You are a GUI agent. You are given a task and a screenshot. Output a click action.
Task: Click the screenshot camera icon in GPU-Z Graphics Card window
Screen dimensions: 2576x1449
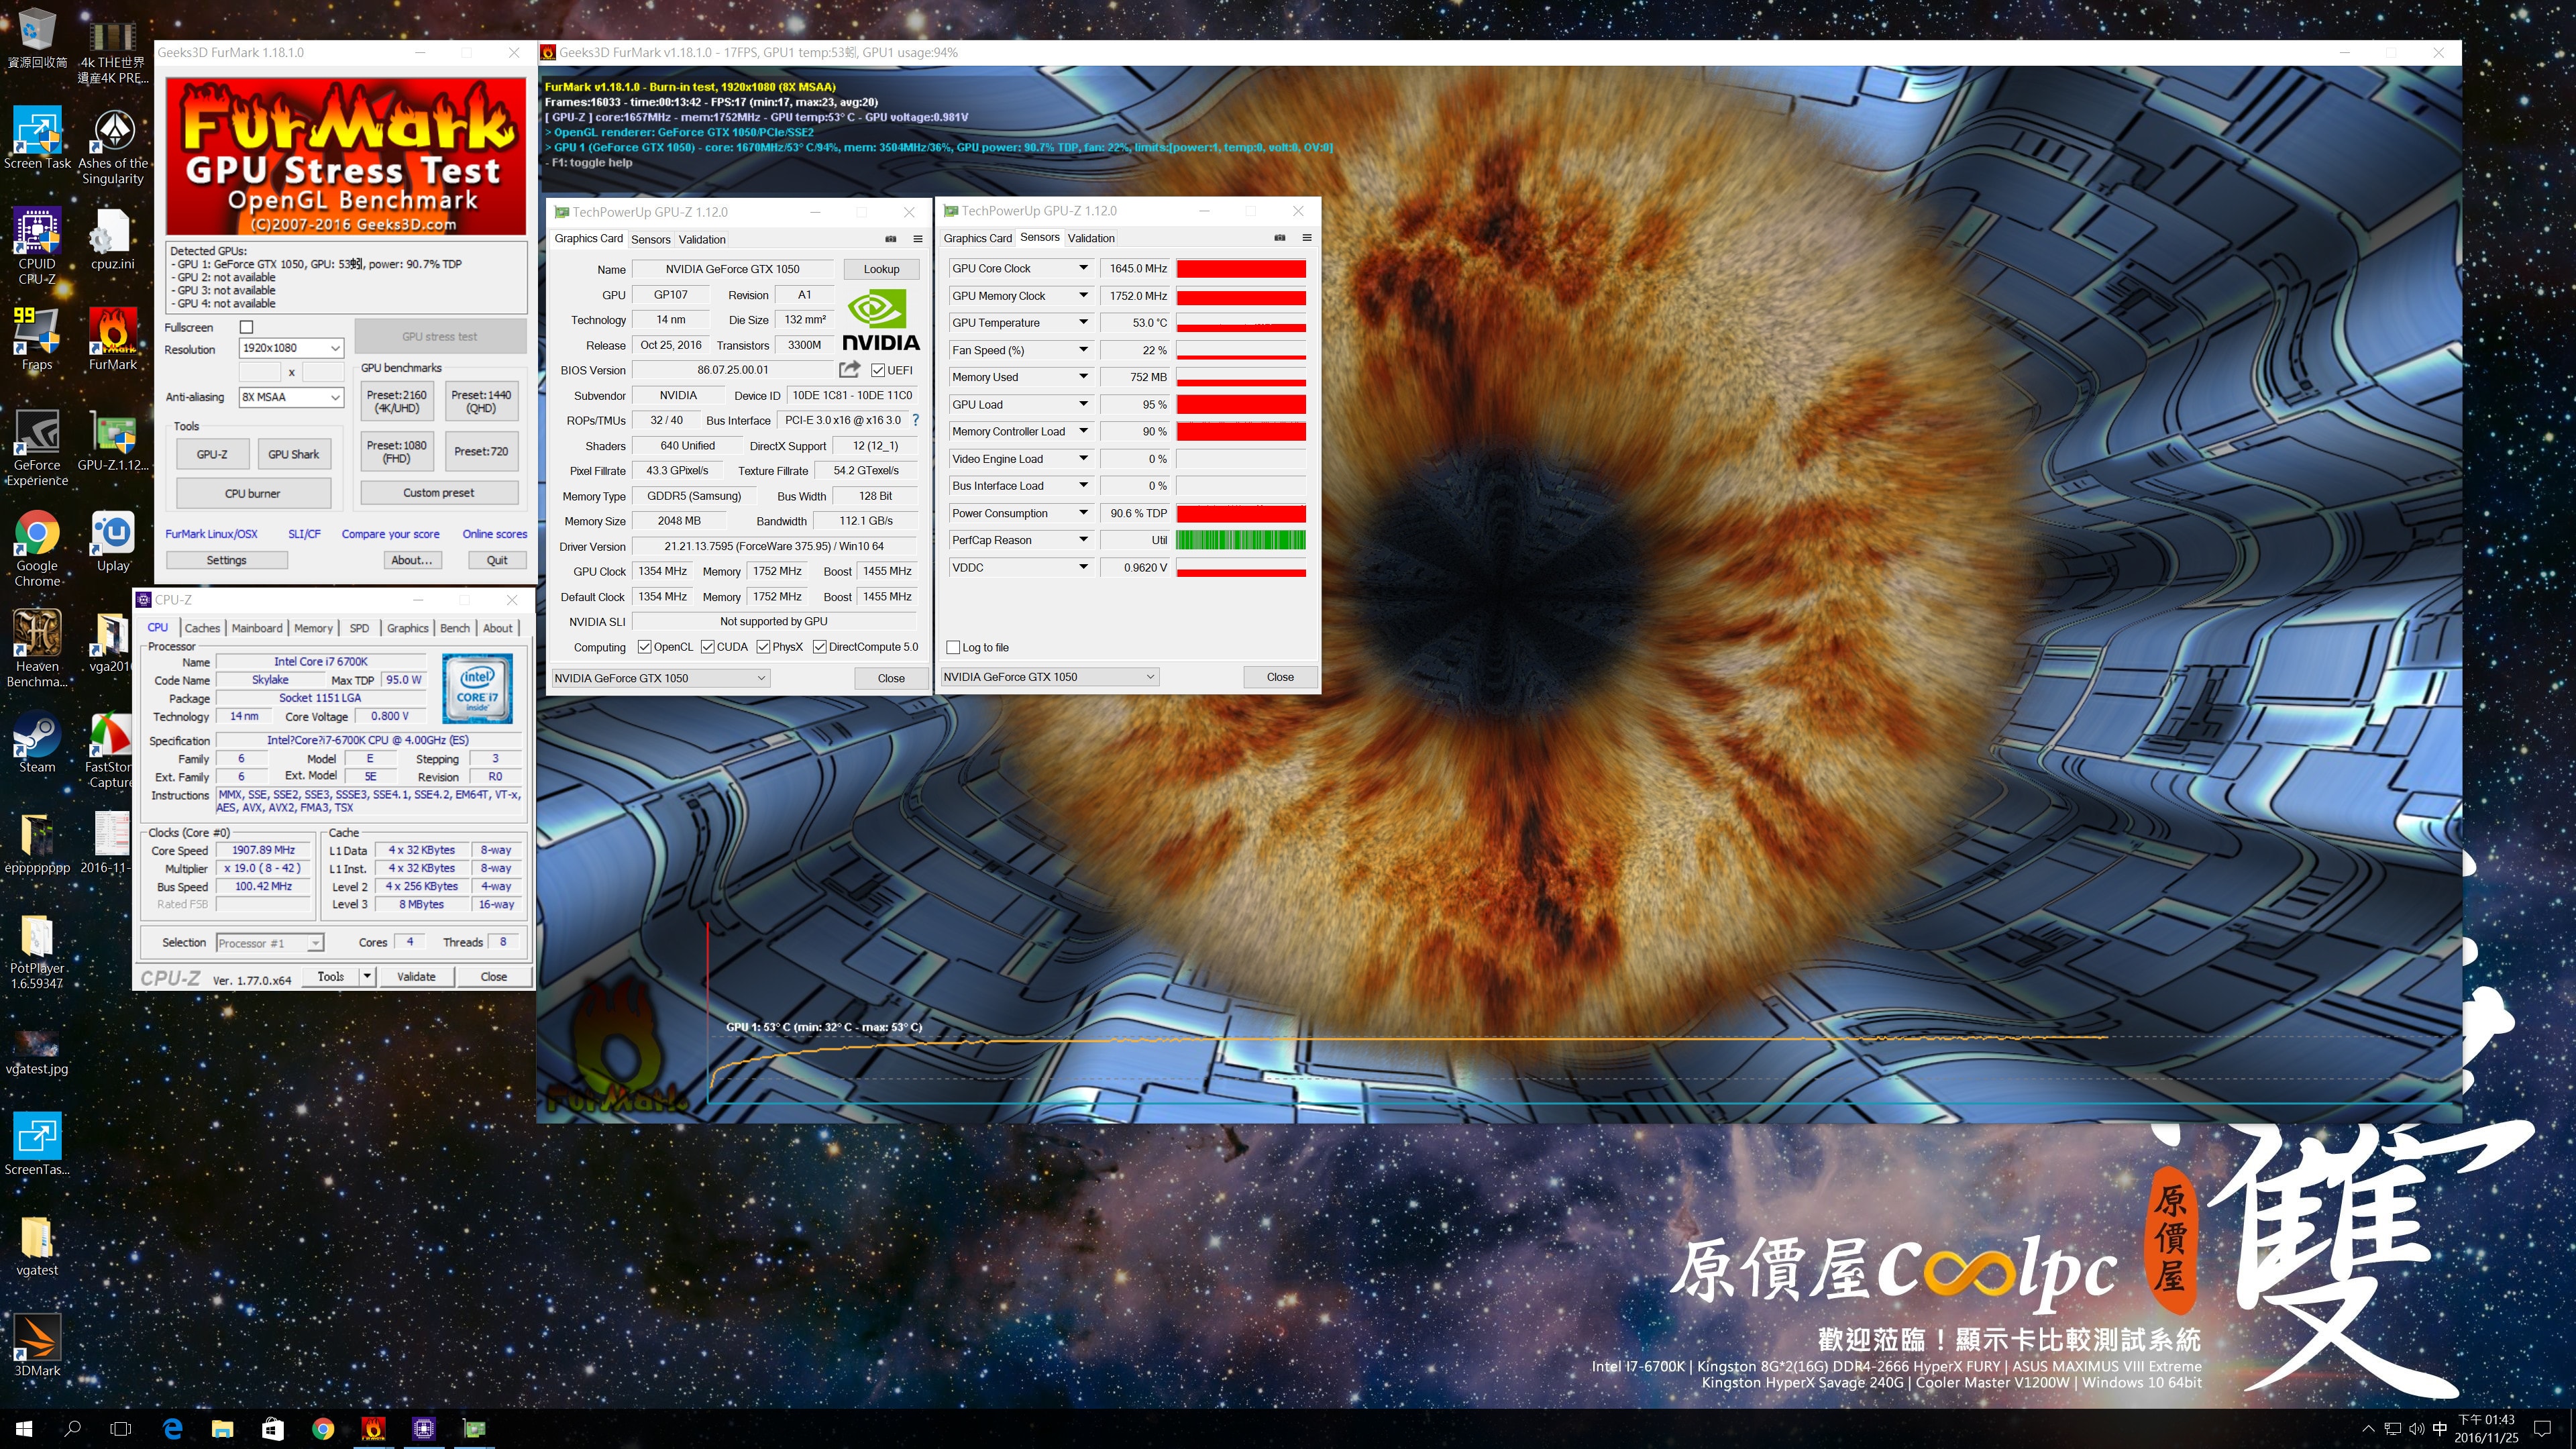890,239
